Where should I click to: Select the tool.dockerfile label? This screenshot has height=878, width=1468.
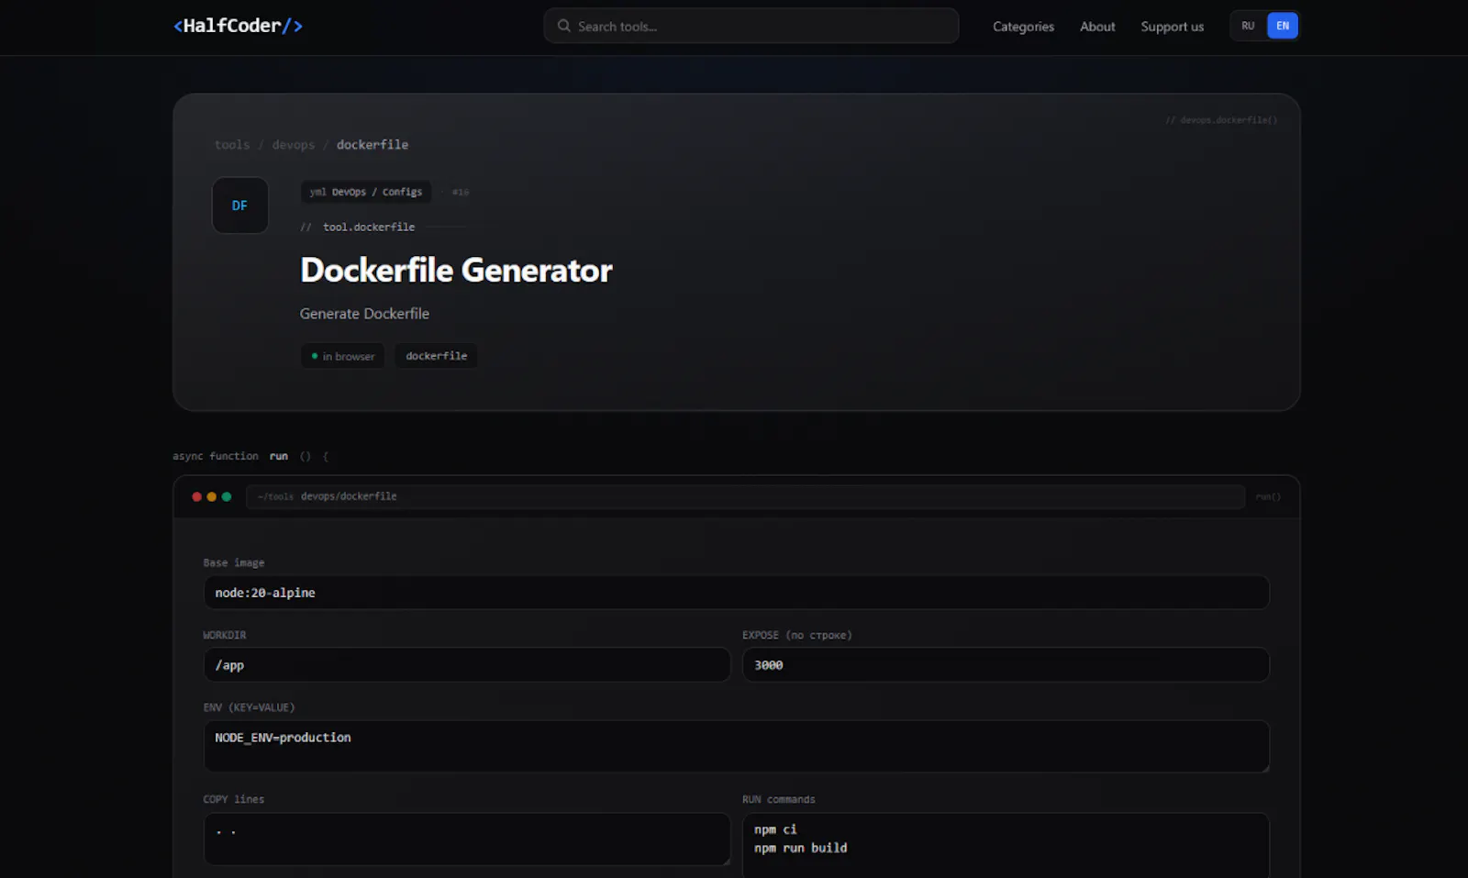coord(369,227)
